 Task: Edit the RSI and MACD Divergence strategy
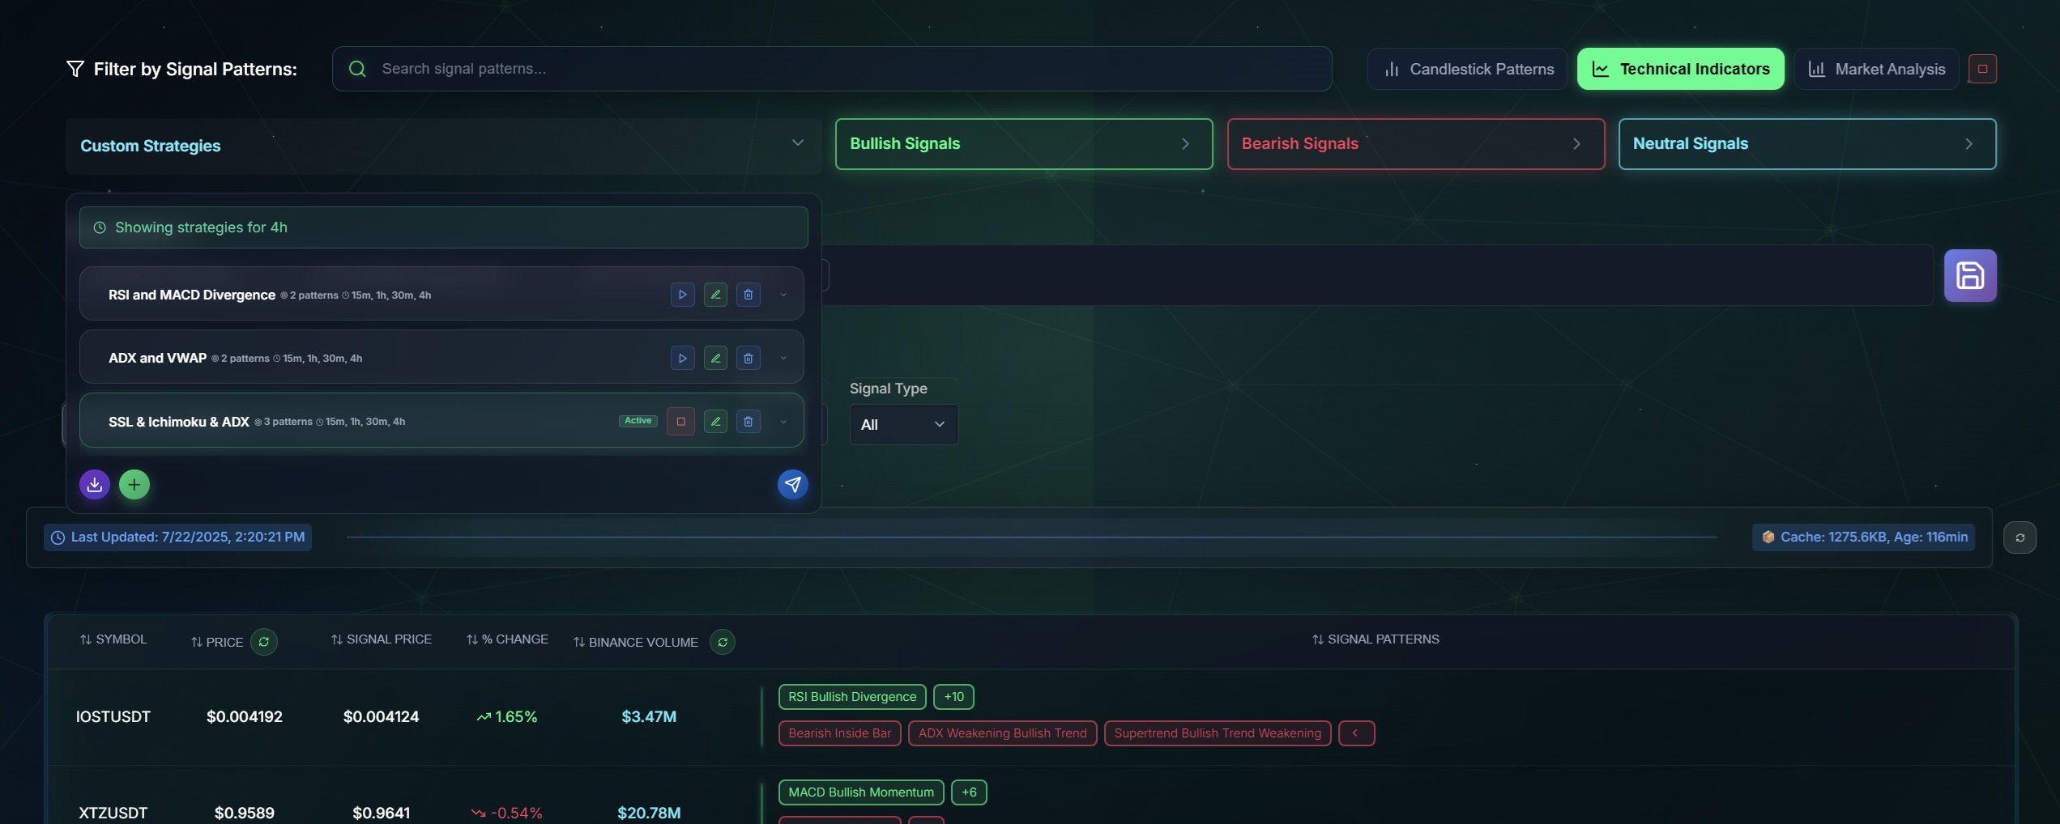715,295
